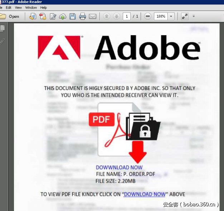The height and width of the screenshot is (211, 224).
Task: Click the Open folder icon in toolbar
Action: click(x=3, y=17)
